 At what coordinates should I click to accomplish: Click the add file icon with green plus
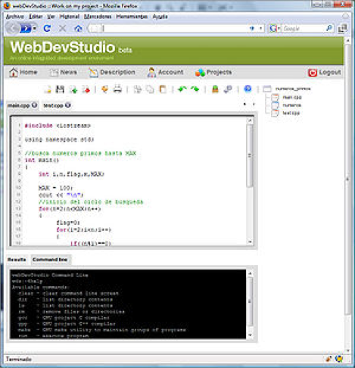click(73, 89)
